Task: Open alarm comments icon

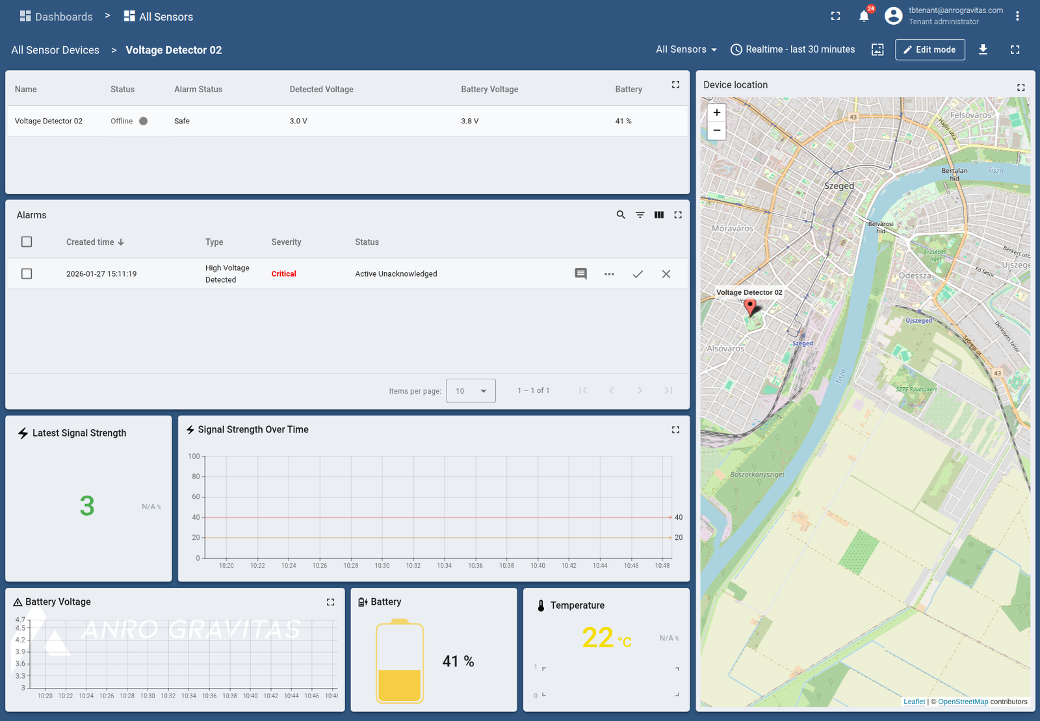Action: tap(580, 274)
